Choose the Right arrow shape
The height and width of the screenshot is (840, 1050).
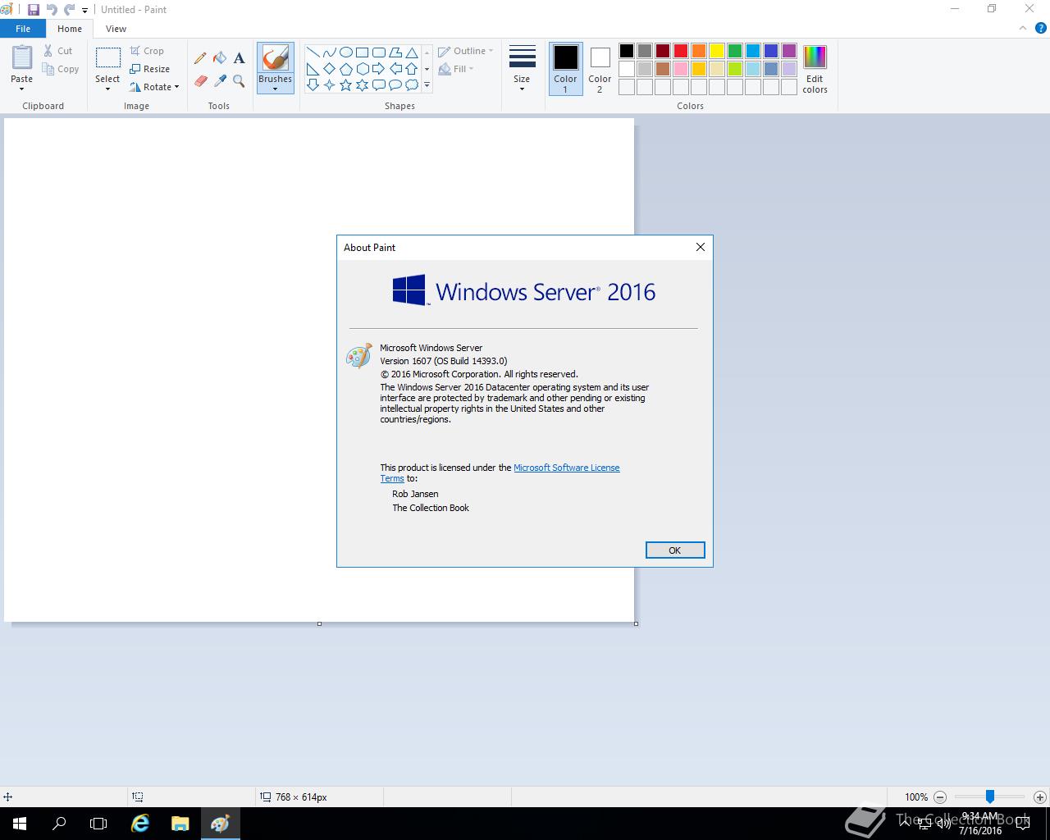[378, 69]
